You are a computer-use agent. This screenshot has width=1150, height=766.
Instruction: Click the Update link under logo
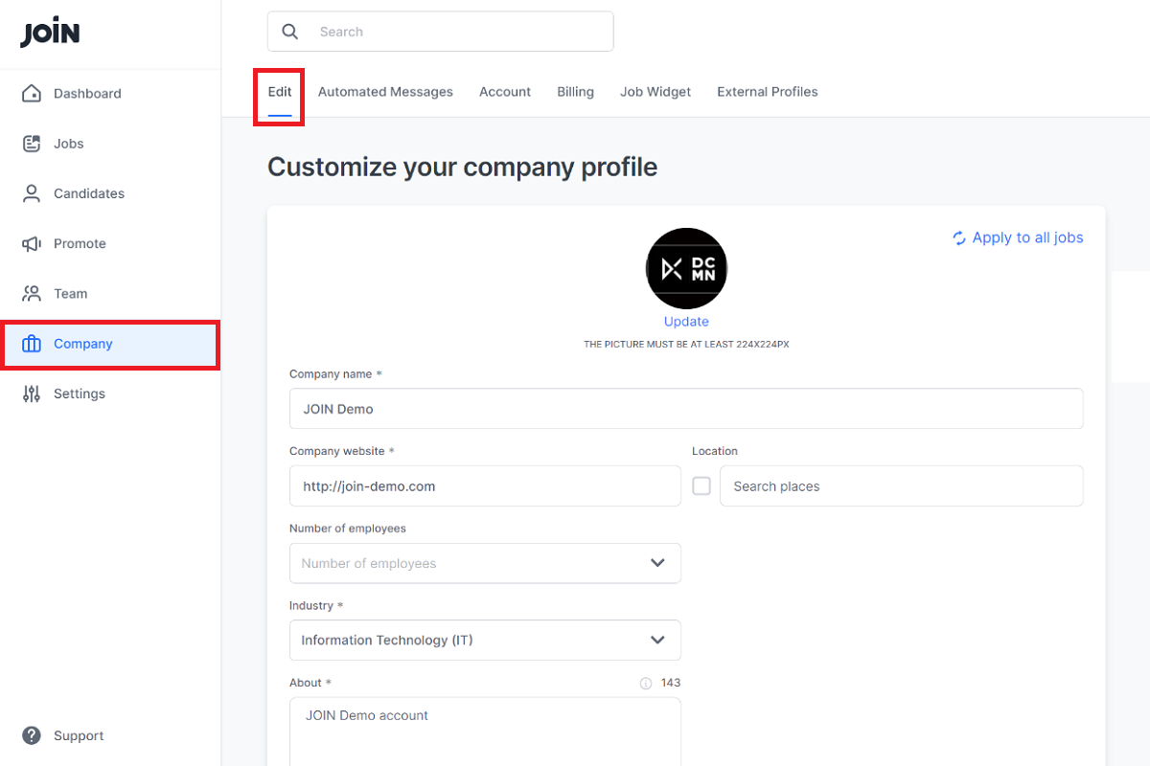click(686, 322)
